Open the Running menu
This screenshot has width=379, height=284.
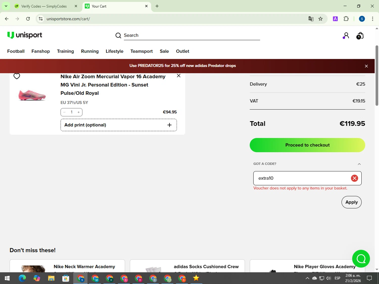90,51
